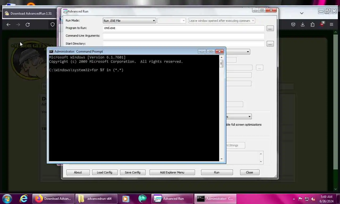Screen dimensions: 340x204
Task: Click muted volume tray icon
Action: (313, 199)
